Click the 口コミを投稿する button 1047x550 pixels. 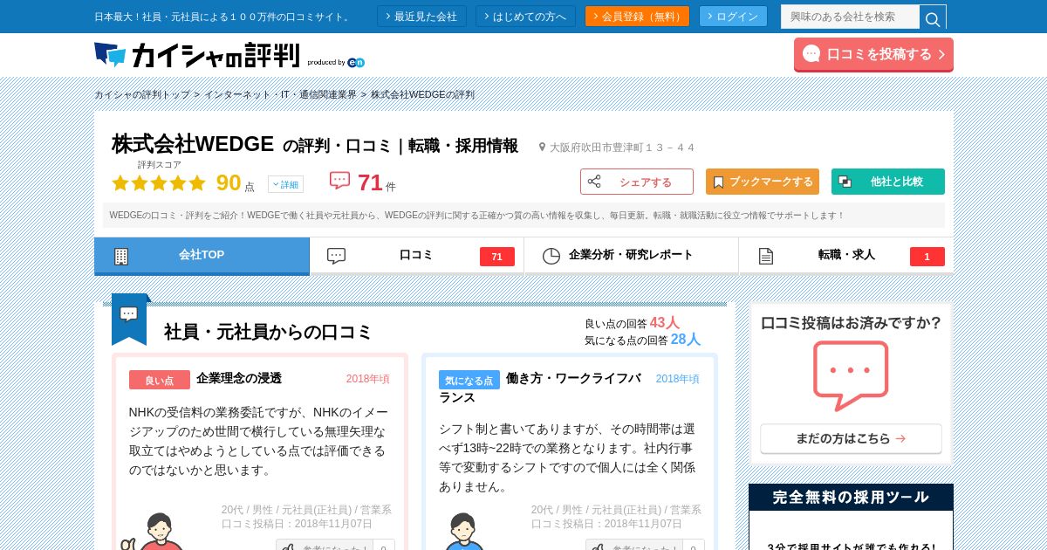[x=873, y=54]
